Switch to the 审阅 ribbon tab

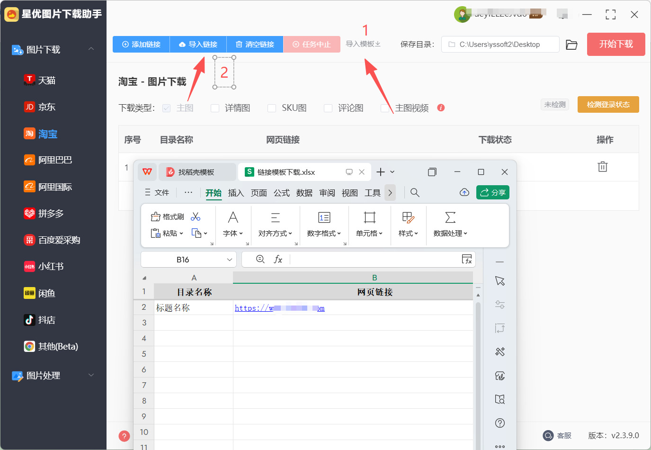click(327, 193)
